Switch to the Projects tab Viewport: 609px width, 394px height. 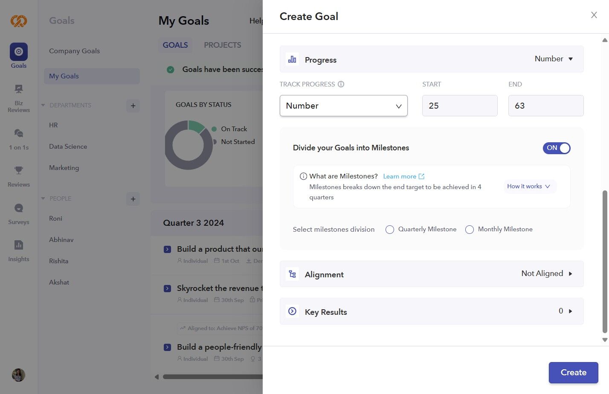(222, 45)
